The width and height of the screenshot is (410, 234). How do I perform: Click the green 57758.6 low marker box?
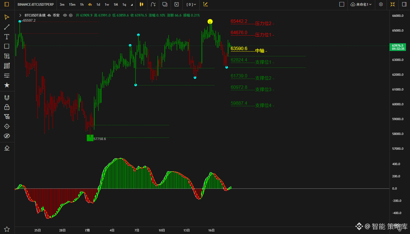click(90, 138)
